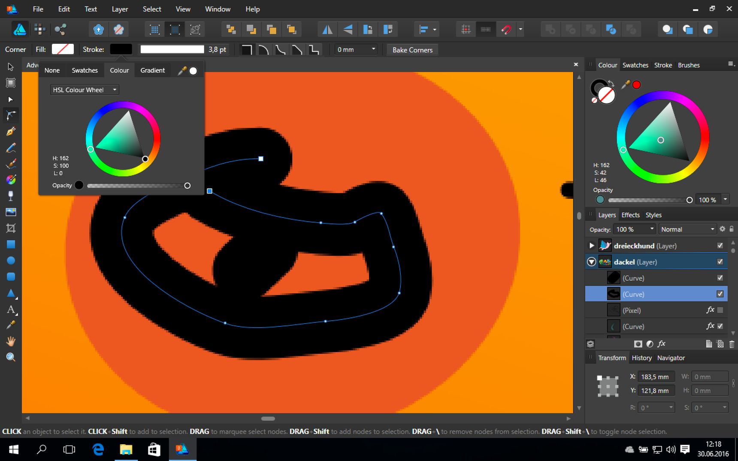Select the Zoom magnifier tool

click(11, 357)
